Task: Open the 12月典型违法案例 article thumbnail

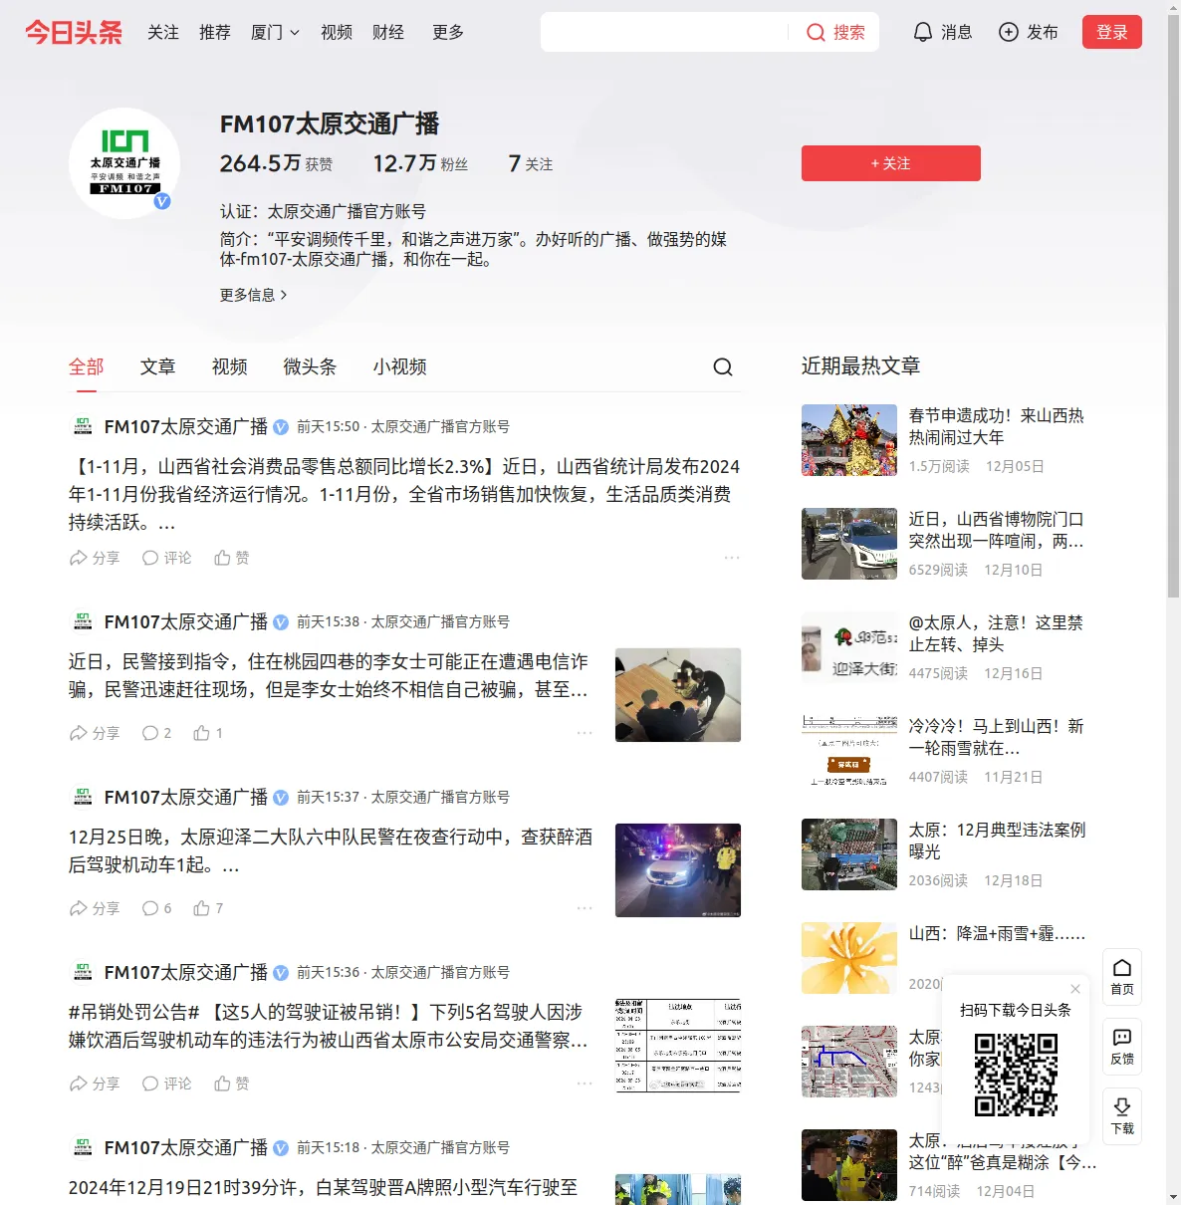Action: click(x=849, y=854)
